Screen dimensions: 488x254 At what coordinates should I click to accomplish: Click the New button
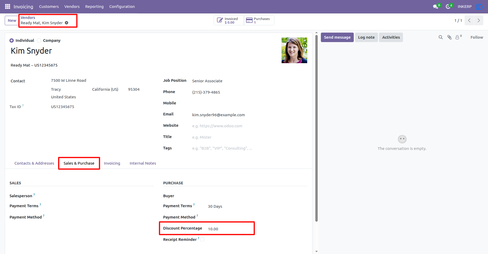[12, 21]
